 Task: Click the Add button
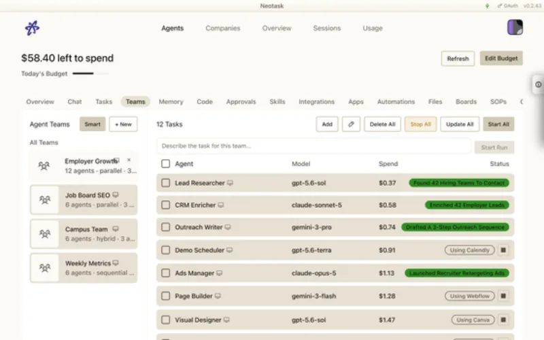pos(327,124)
